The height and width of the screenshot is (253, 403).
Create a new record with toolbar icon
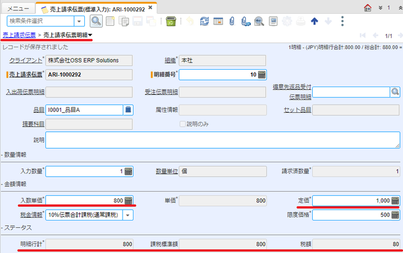[110, 21]
